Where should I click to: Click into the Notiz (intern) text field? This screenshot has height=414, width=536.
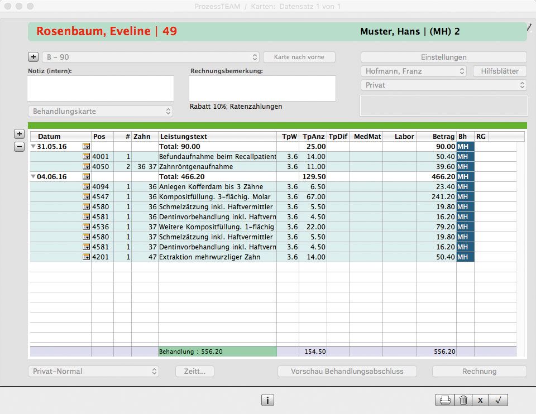point(100,89)
